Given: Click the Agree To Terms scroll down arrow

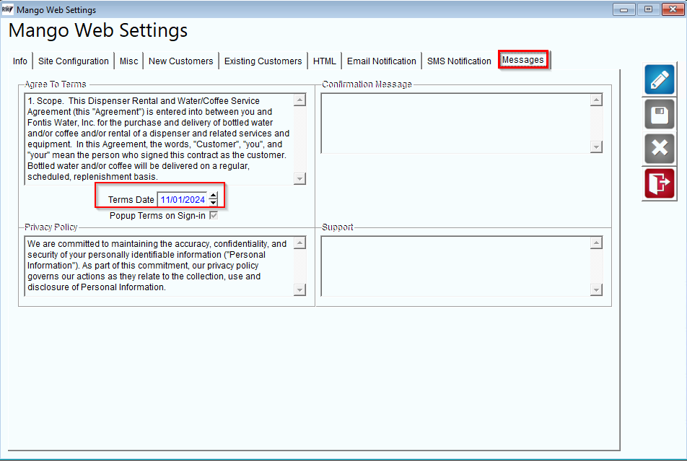Looking at the screenshot, I should pyautogui.click(x=299, y=178).
